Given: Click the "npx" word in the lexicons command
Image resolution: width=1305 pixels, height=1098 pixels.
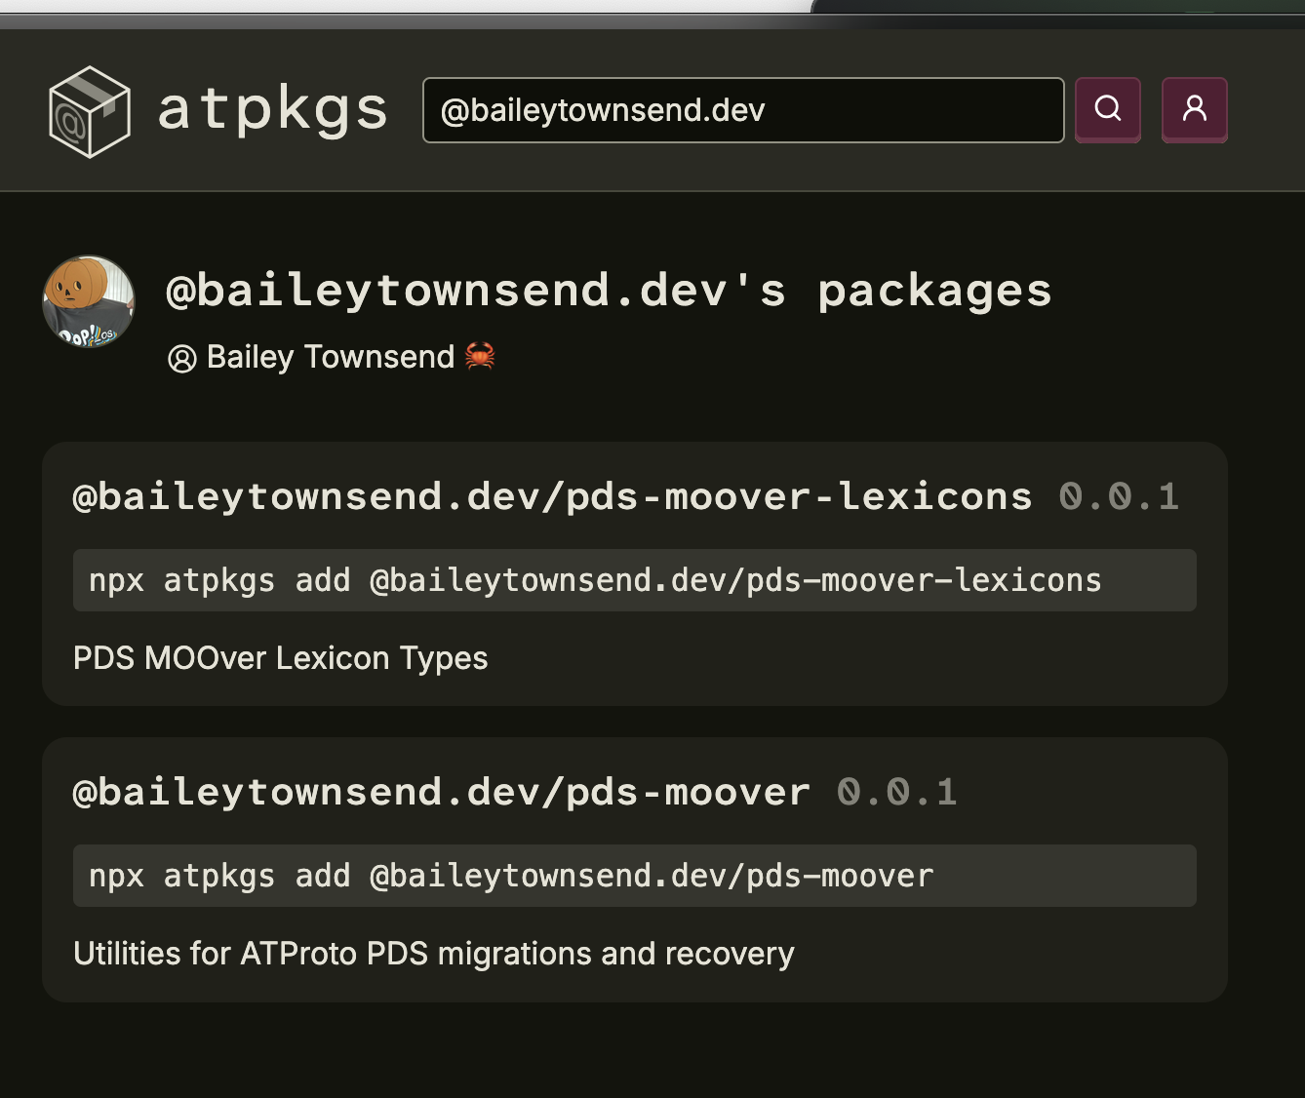Looking at the screenshot, I should 116,581.
